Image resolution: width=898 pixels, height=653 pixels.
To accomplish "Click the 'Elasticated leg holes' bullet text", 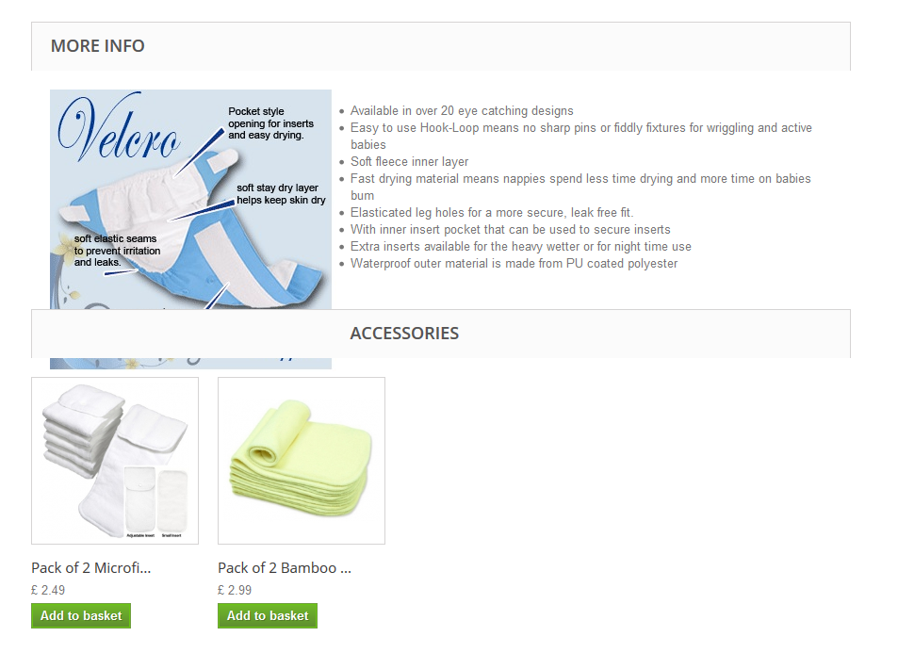I will pyautogui.click(x=492, y=213).
